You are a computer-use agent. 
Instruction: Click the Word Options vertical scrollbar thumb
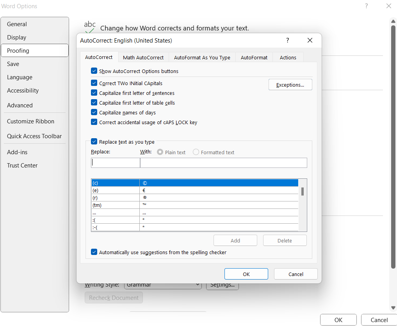point(393,147)
